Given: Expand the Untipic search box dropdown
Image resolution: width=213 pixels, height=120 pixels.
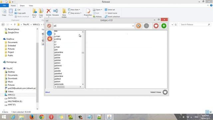Looking at the screenshot, I should pyautogui.click(x=133, y=26).
